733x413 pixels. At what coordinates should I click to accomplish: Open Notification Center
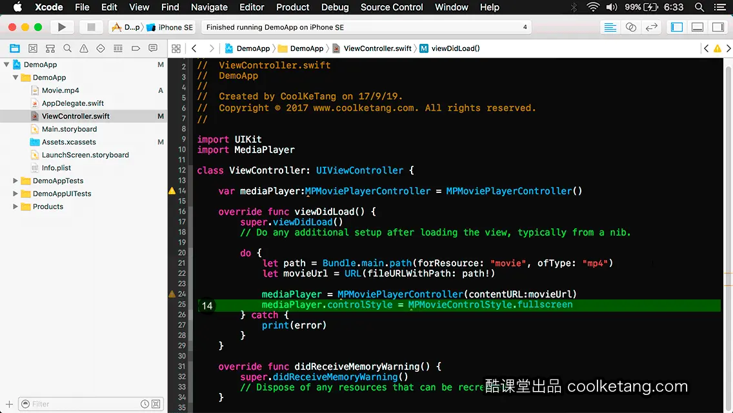(720, 7)
